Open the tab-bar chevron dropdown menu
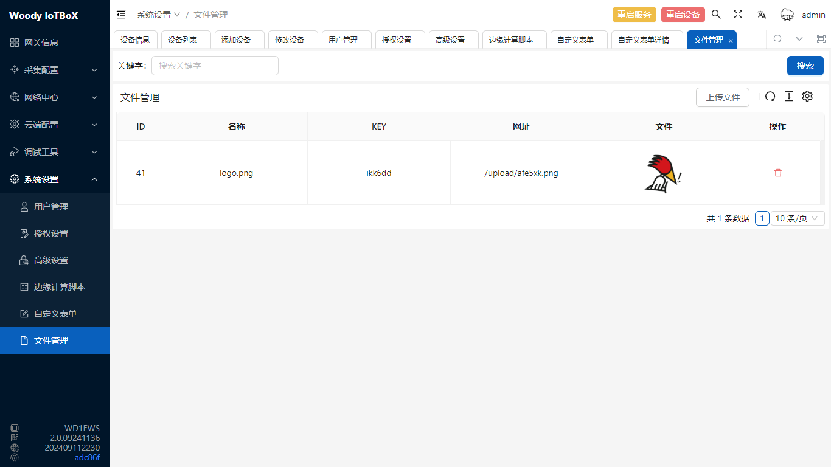The height and width of the screenshot is (467, 831). pyautogui.click(x=799, y=39)
